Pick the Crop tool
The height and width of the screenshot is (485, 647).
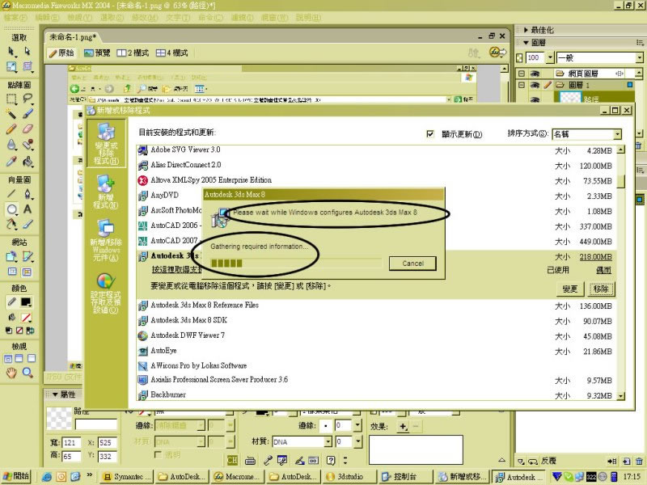tap(27, 67)
